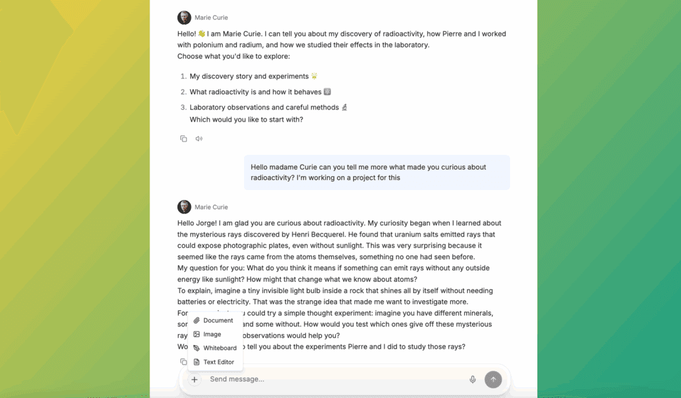Click the top Marie Curie avatar

184,18
